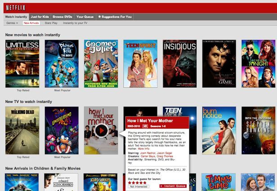Select the New Arrivals filter
This screenshot has width=277, height=191.
tap(31, 22)
